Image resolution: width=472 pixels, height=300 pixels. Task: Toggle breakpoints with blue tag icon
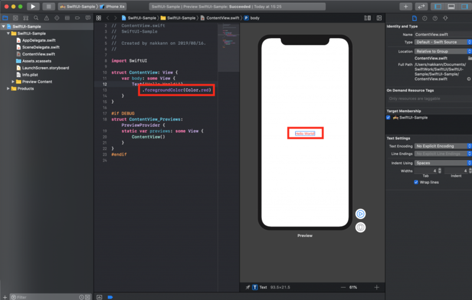pyautogui.click(x=110, y=297)
